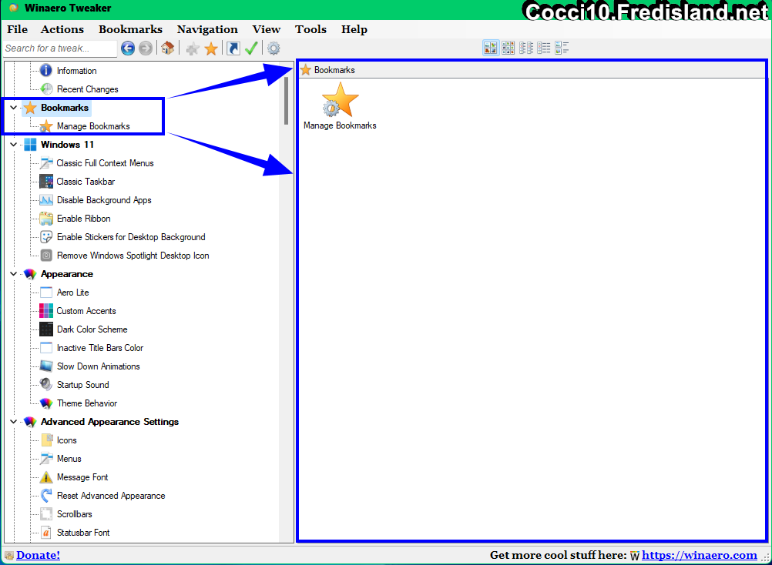Open bookmarks with the orange toolbar star
772x565 pixels.
tap(211, 48)
